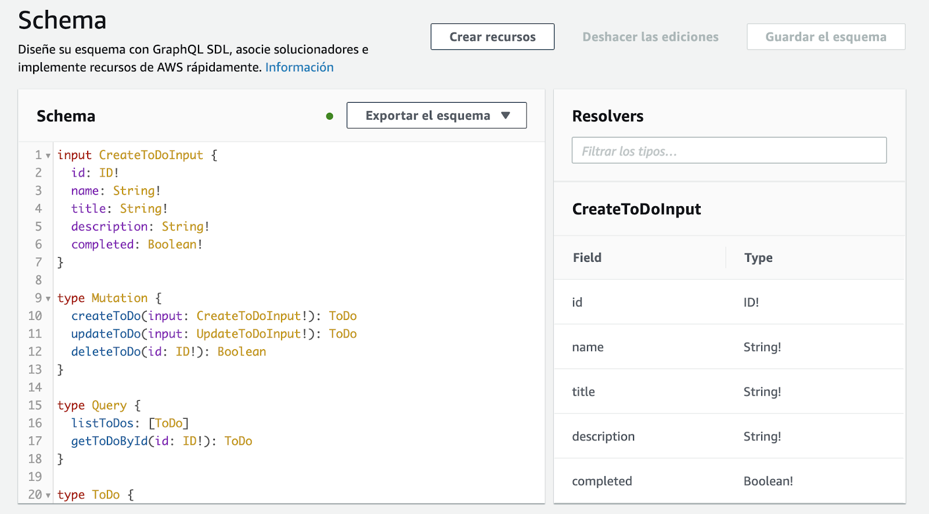This screenshot has height=514, width=929.
Task: Click 'description: String!' on code line 5
Action: pyautogui.click(x=140, y=227)
